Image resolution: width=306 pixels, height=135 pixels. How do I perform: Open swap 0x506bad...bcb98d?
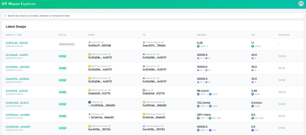[x=18, y=115]
